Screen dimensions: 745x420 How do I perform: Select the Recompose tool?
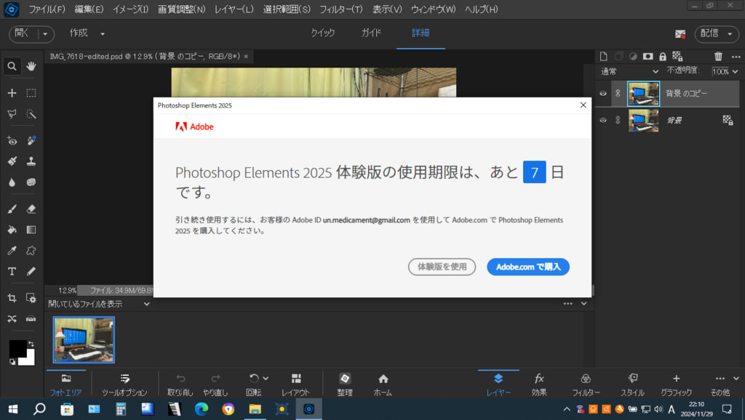(31, 298)
